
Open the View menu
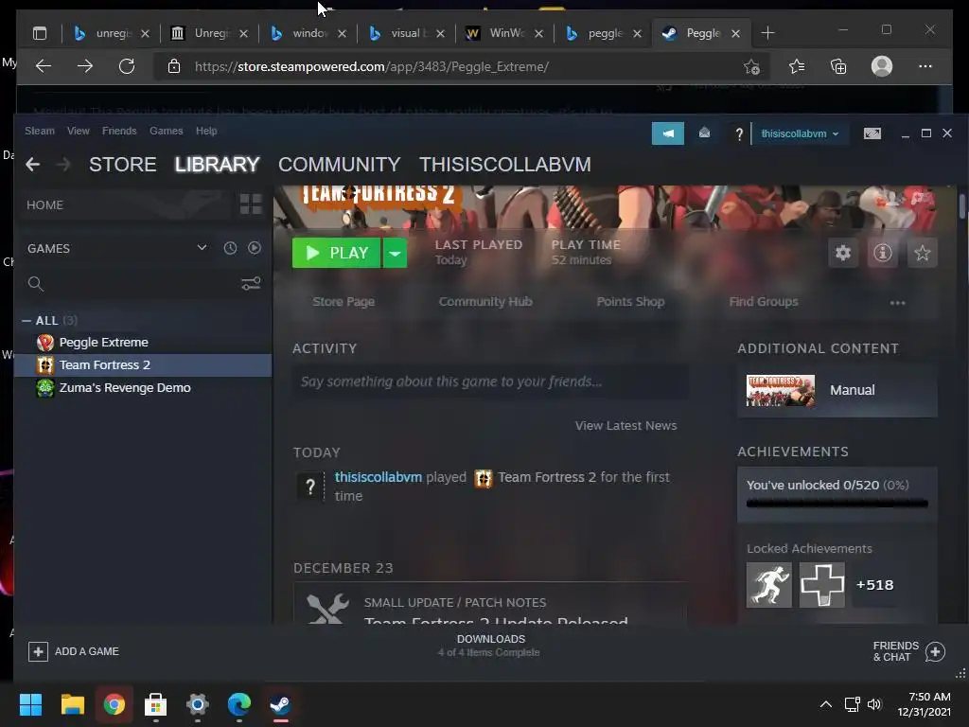click(79, 131)
